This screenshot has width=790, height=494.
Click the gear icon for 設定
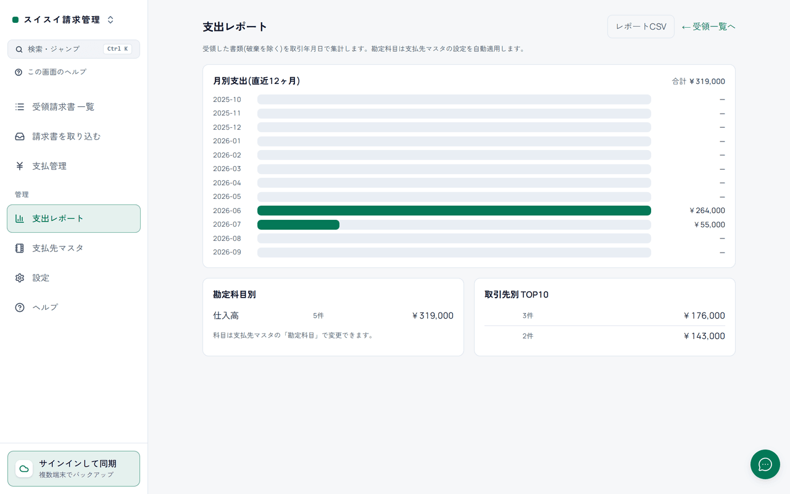(x=20, y=278)
